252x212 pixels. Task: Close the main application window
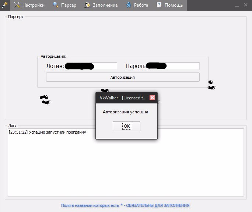point(246,5)
